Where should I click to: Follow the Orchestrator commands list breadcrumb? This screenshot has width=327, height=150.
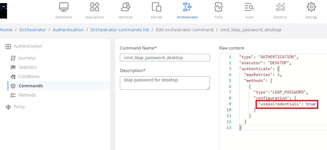click(x=120, y=30)
